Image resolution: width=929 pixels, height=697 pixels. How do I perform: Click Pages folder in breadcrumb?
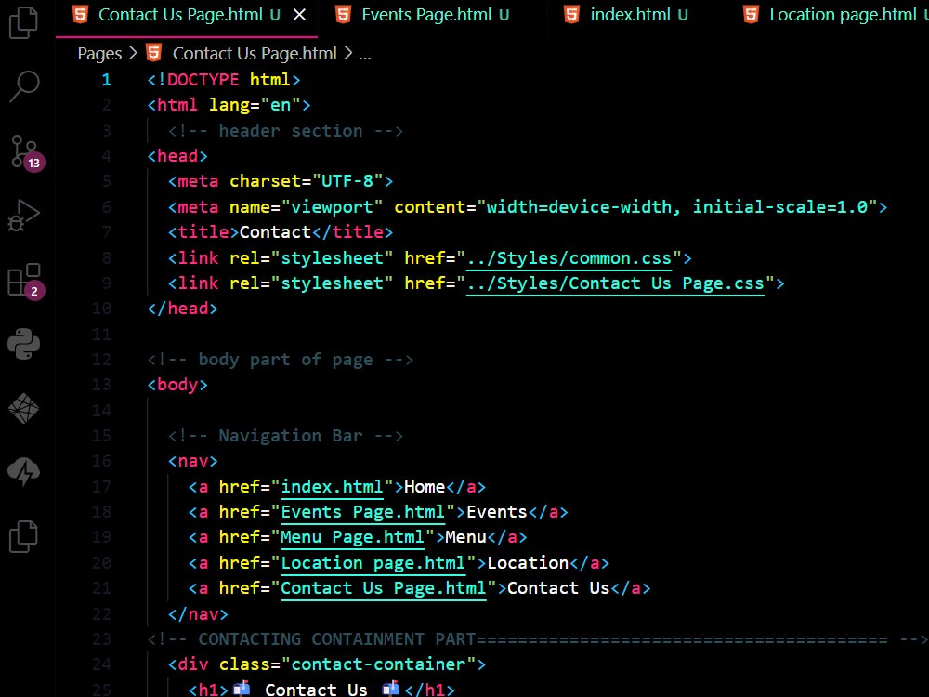99,53
